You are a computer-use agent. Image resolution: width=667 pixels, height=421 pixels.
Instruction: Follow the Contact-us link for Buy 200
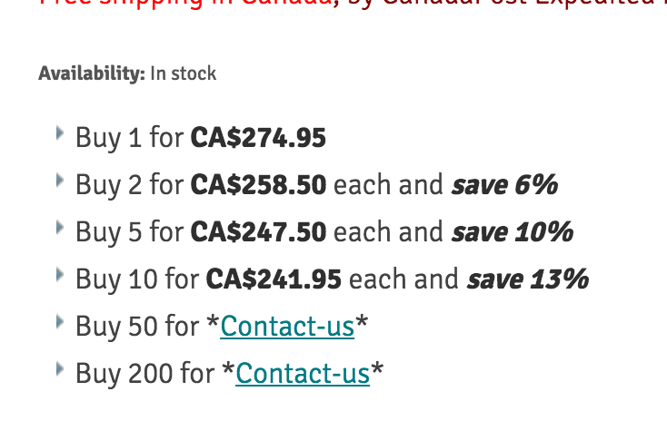pyautogui.click(x=303, y=373)
